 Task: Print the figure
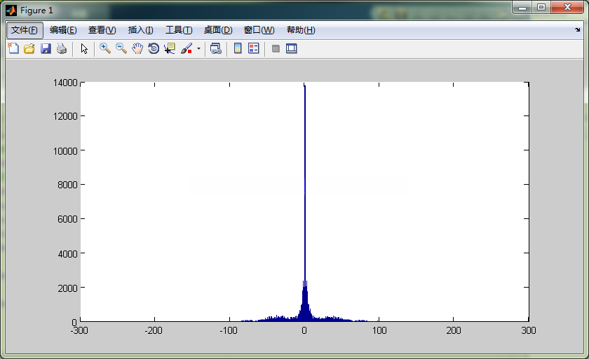click(62, 48)
